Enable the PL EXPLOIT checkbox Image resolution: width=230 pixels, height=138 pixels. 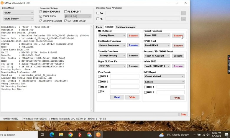coord(66,11)
